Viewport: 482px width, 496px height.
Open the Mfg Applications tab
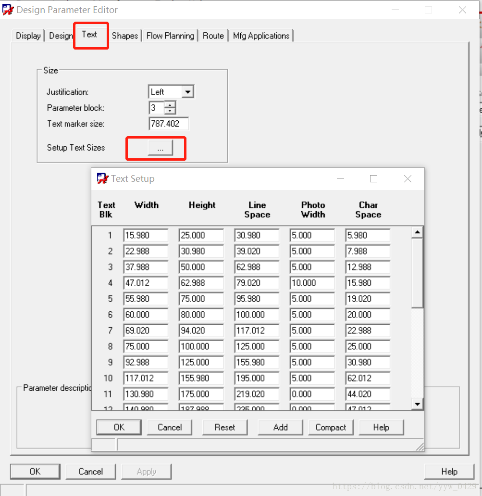point(261,36)
